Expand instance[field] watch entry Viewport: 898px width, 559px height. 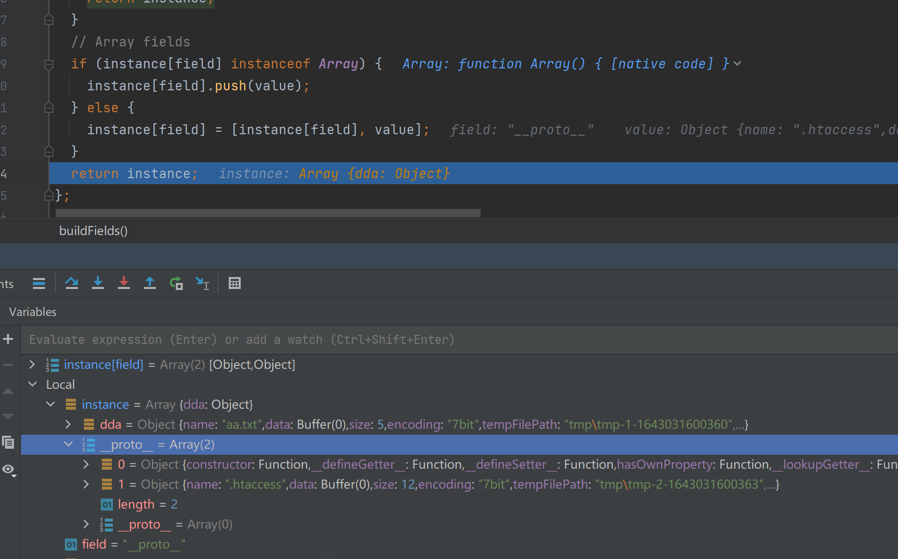point(32,364)
